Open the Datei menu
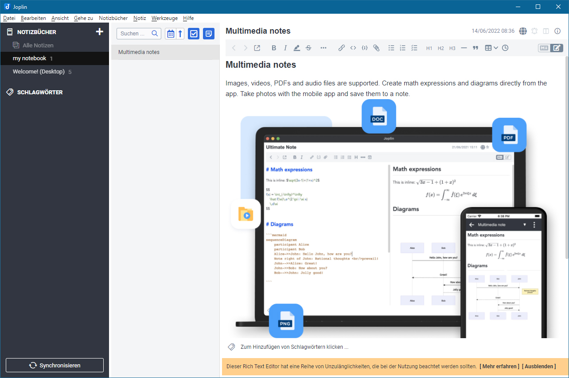 click(9, 18)
